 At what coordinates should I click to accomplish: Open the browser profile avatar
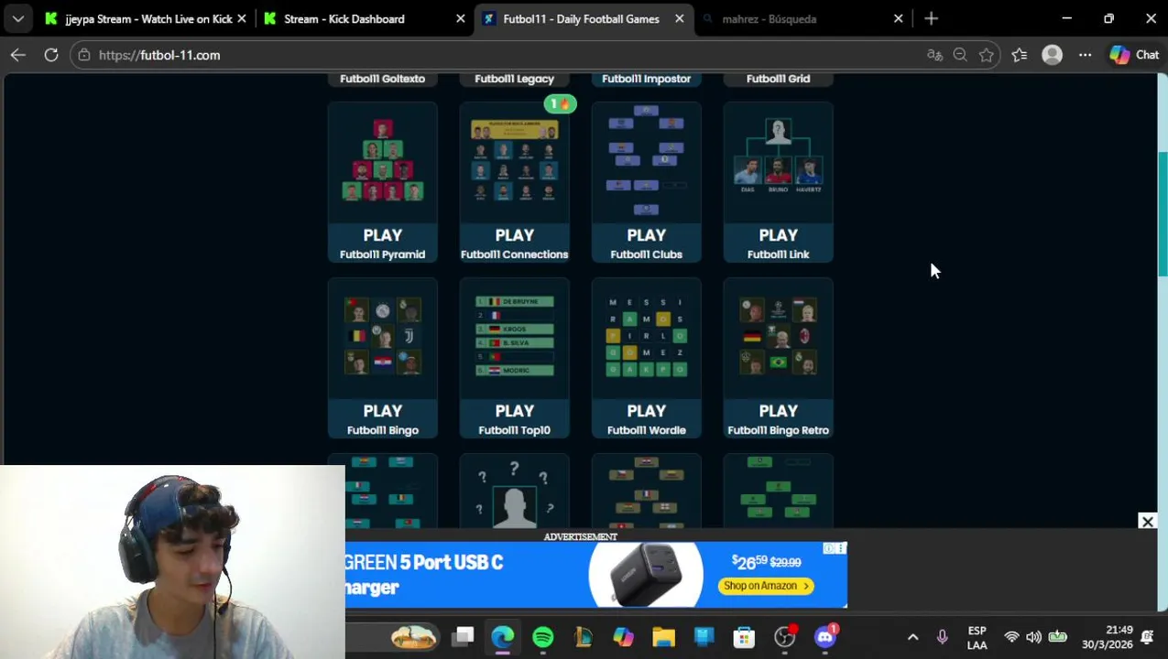click(1052, 55)
